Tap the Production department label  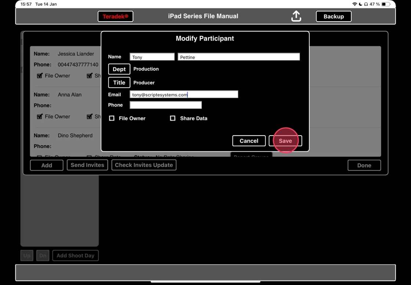tap(146, 69)
